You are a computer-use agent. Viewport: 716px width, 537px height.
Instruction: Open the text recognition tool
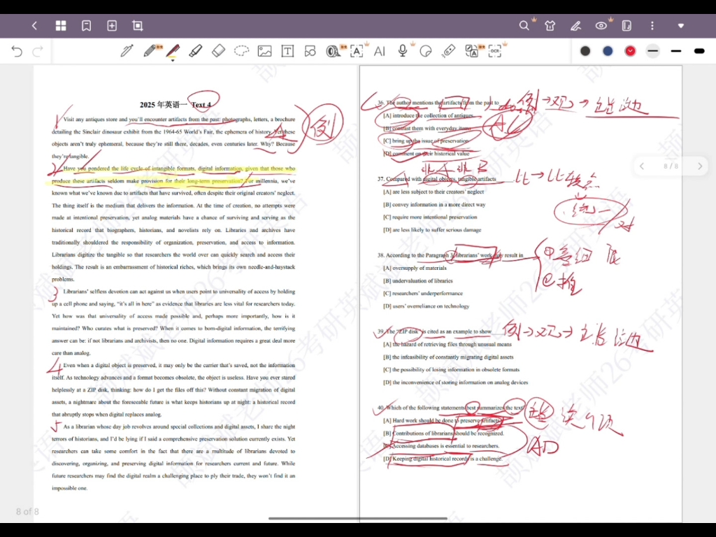click(x=357, y=51)
